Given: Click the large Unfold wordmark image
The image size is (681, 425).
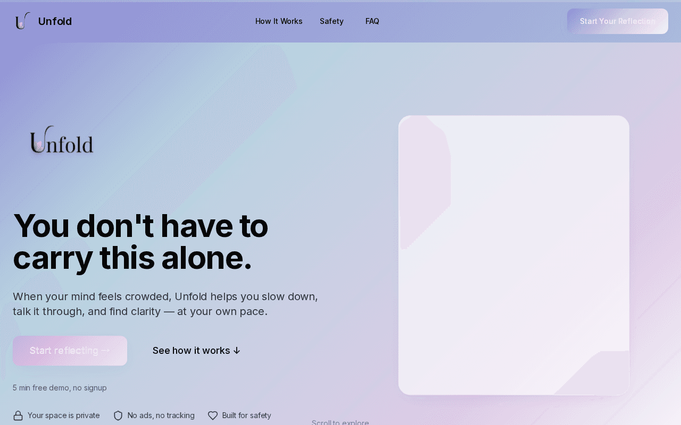Looking at the screenshot, I should click(x=62, y=140).
